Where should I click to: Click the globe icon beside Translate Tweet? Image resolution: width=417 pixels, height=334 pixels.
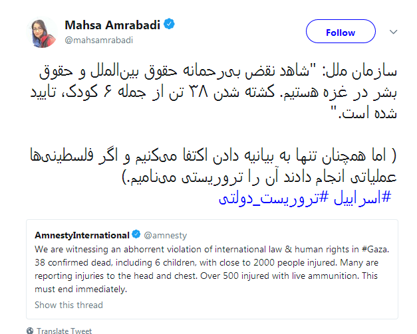(31, 330)
